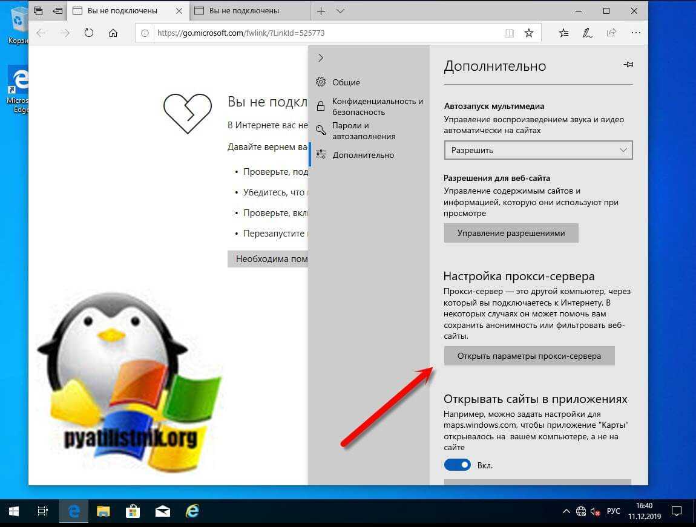This screenshot has width=696, height=527.
Task: Open the Общие settings section
Action: click(346, 82)
